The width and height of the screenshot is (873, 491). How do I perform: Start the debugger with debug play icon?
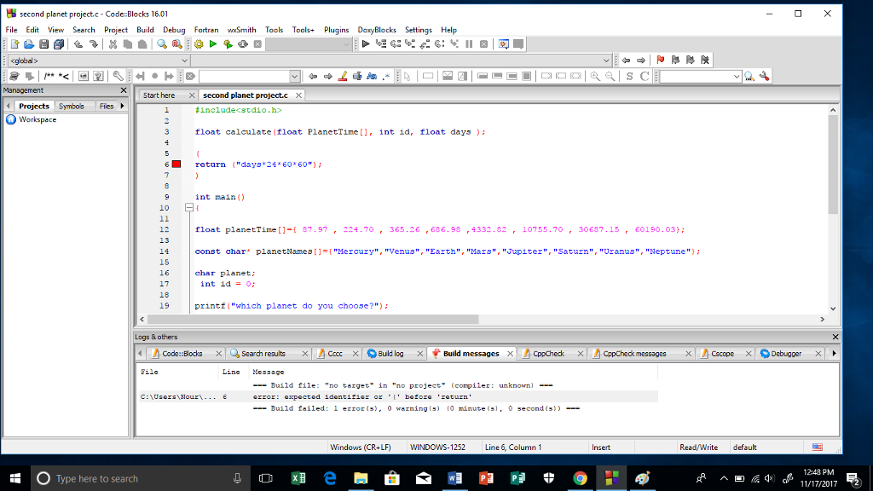(366, 43)
